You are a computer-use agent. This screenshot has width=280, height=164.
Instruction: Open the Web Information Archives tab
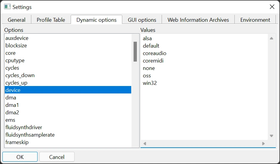pos(198,20)
